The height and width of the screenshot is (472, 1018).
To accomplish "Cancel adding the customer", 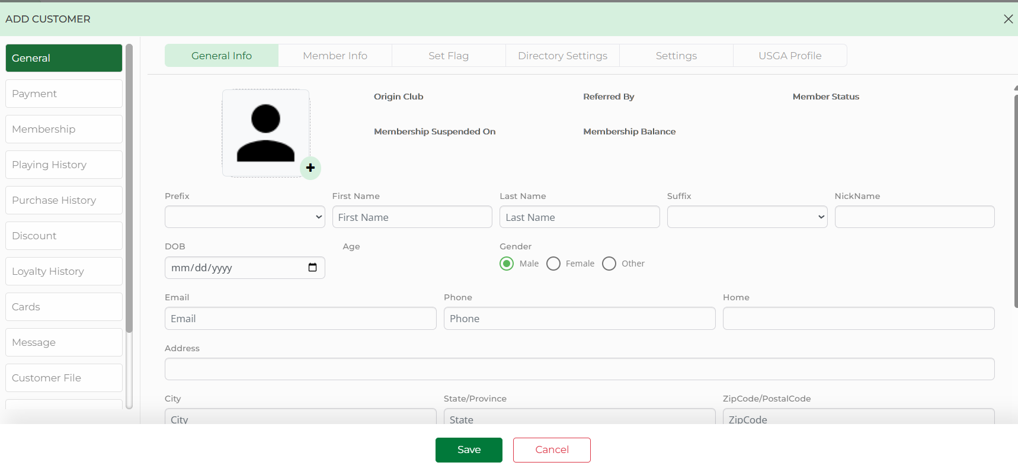I will 552,450.
